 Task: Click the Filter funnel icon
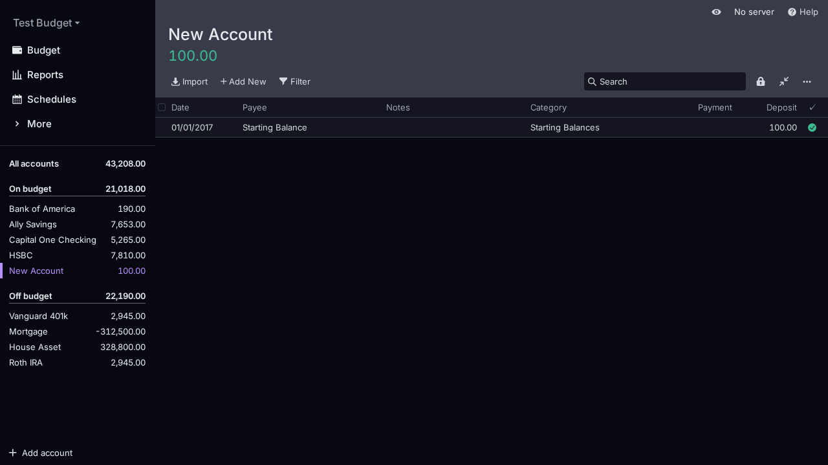[x=283, y=81]
